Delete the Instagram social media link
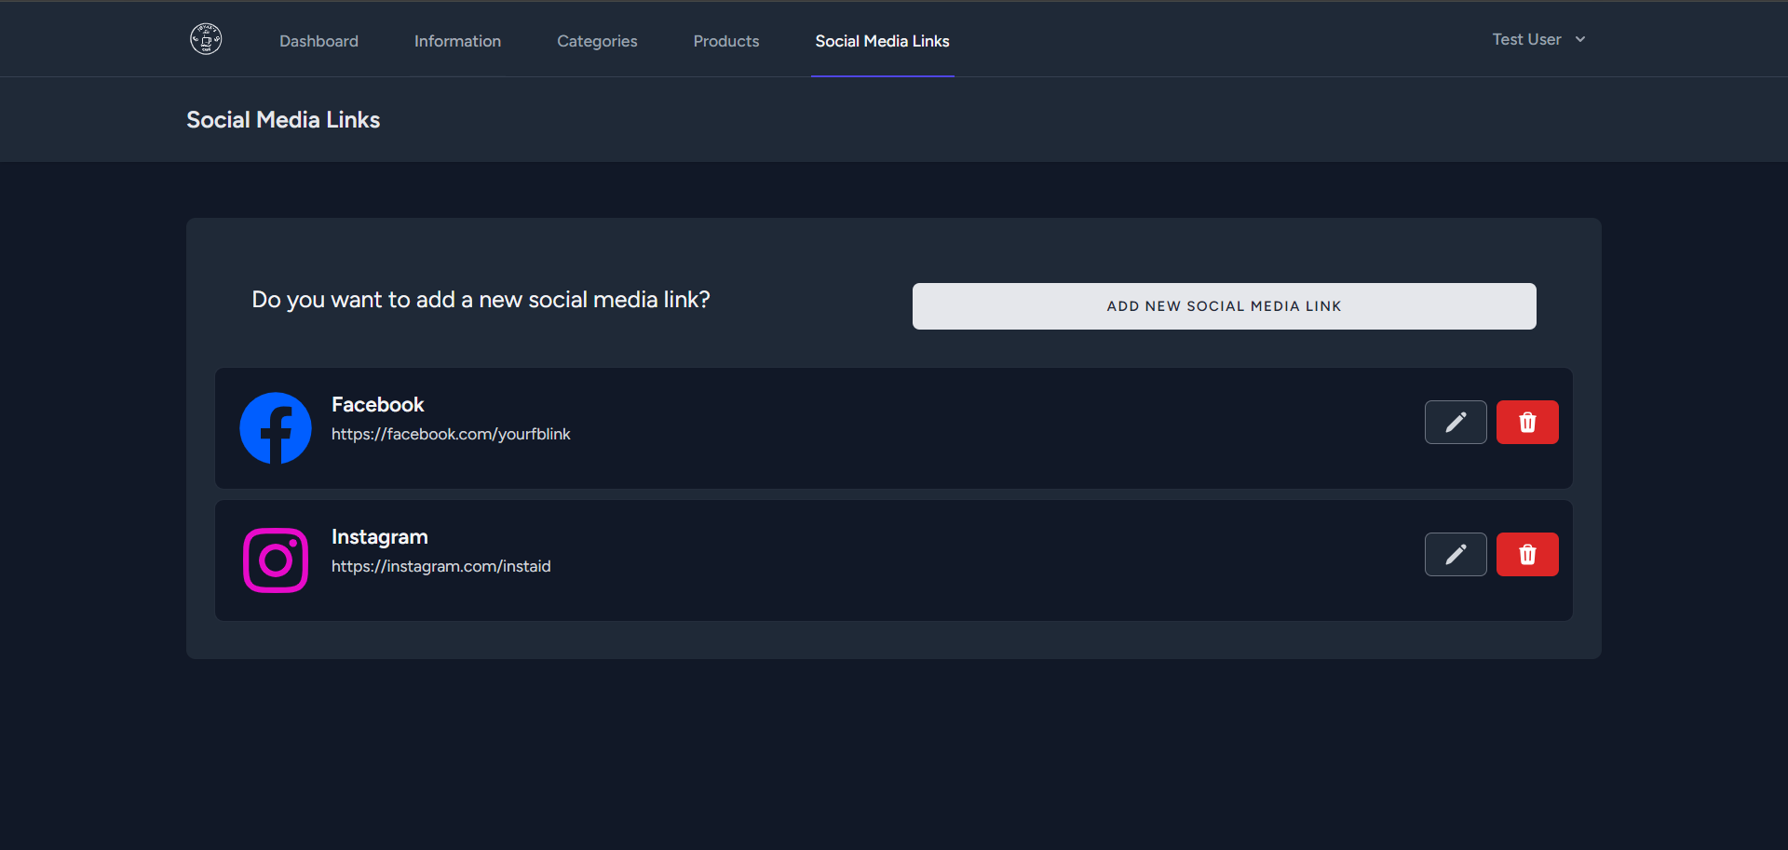This screenshot has width=1788, height=850. 1527,554
